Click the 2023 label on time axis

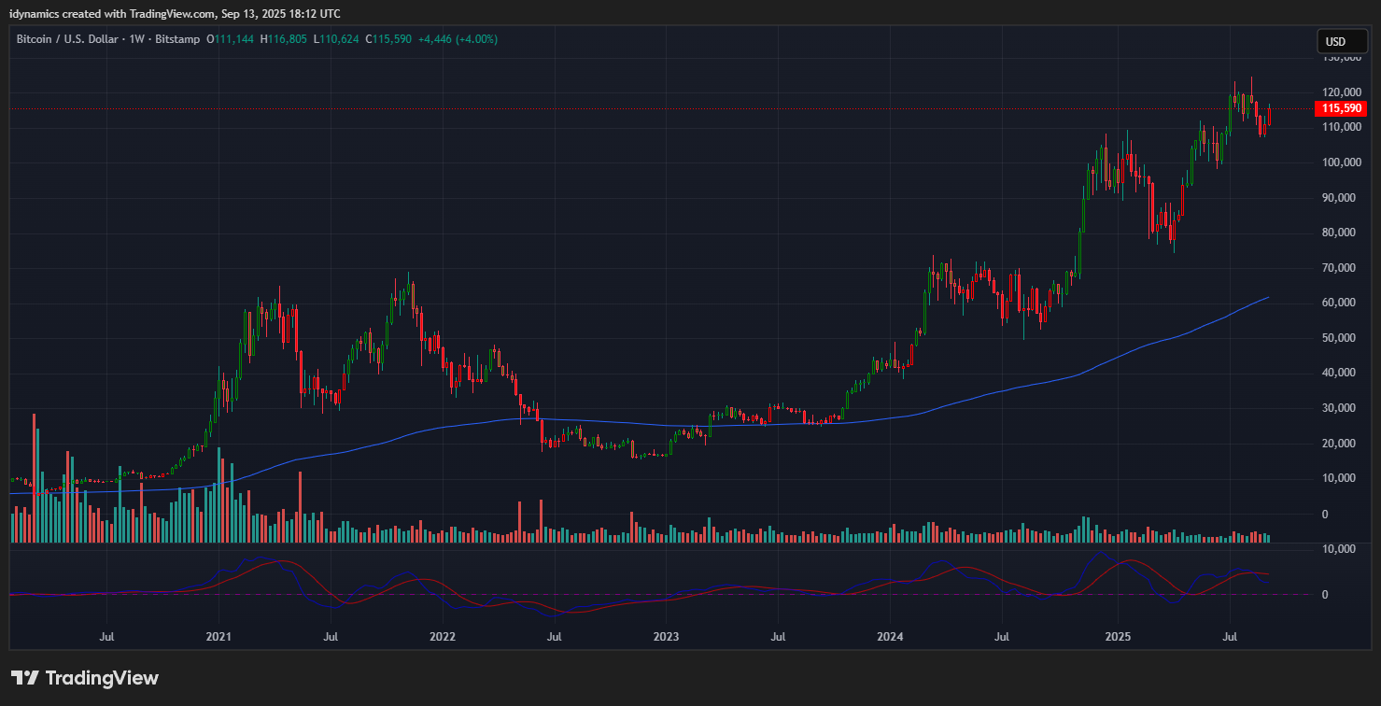[666, 636]
